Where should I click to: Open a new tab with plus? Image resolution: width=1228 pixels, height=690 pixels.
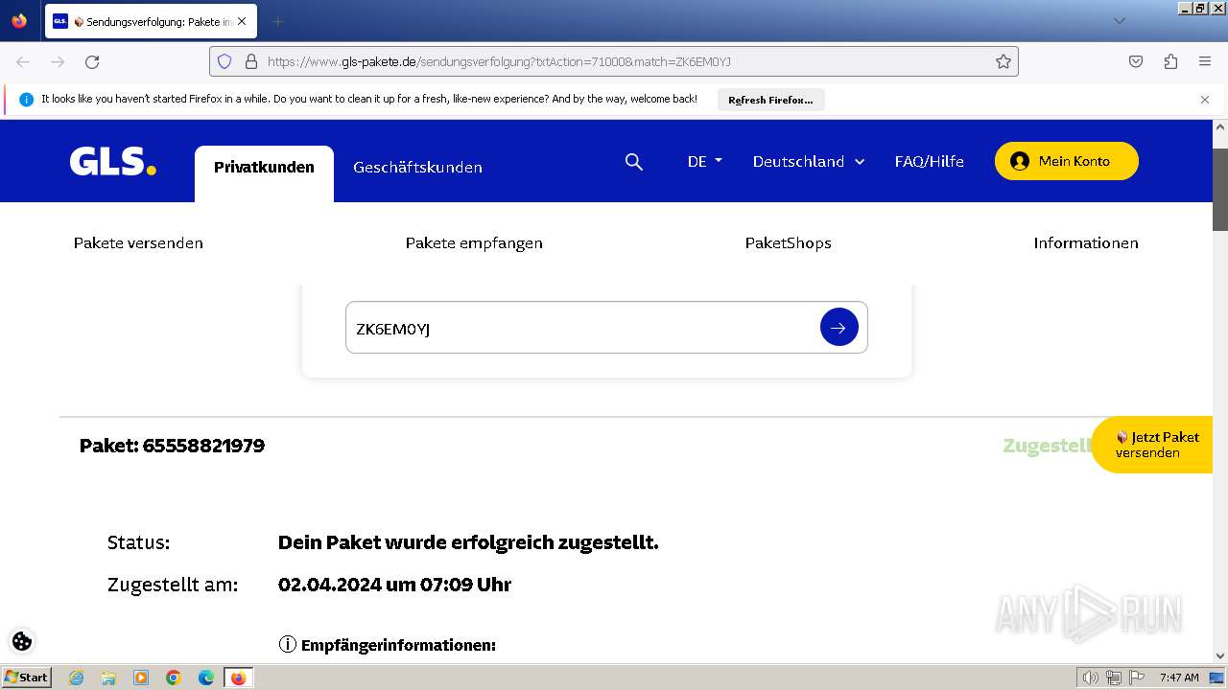(x=277, y=21)
